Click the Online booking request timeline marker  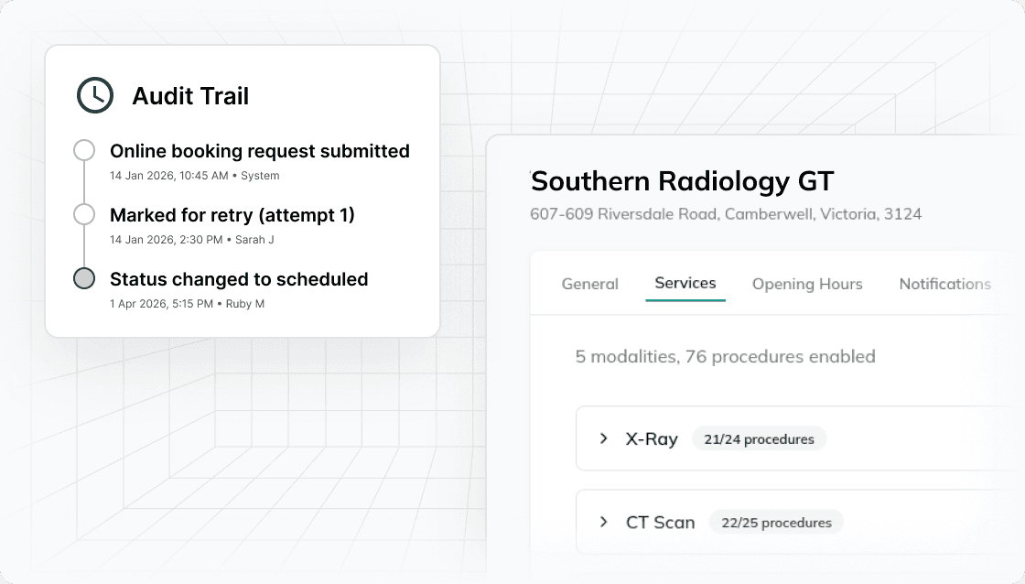(84, 150)
